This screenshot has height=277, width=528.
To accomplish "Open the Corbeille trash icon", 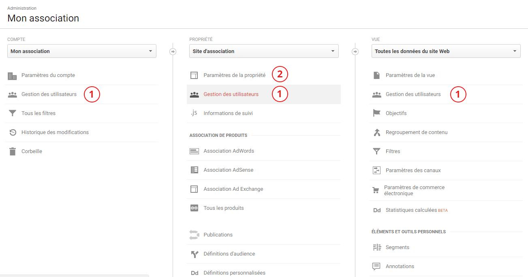I will 12,151.
